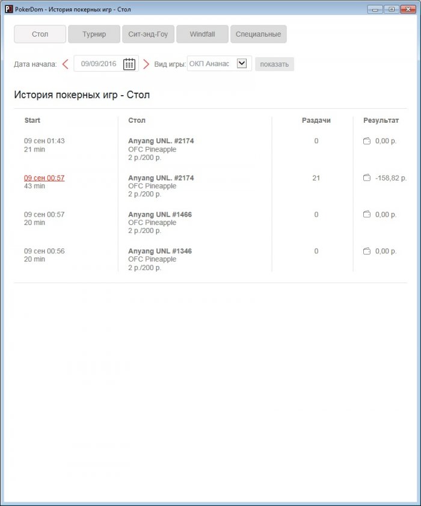Close the PokerDom window
Viewport: 421px width, 506px height.
point(408,10)
